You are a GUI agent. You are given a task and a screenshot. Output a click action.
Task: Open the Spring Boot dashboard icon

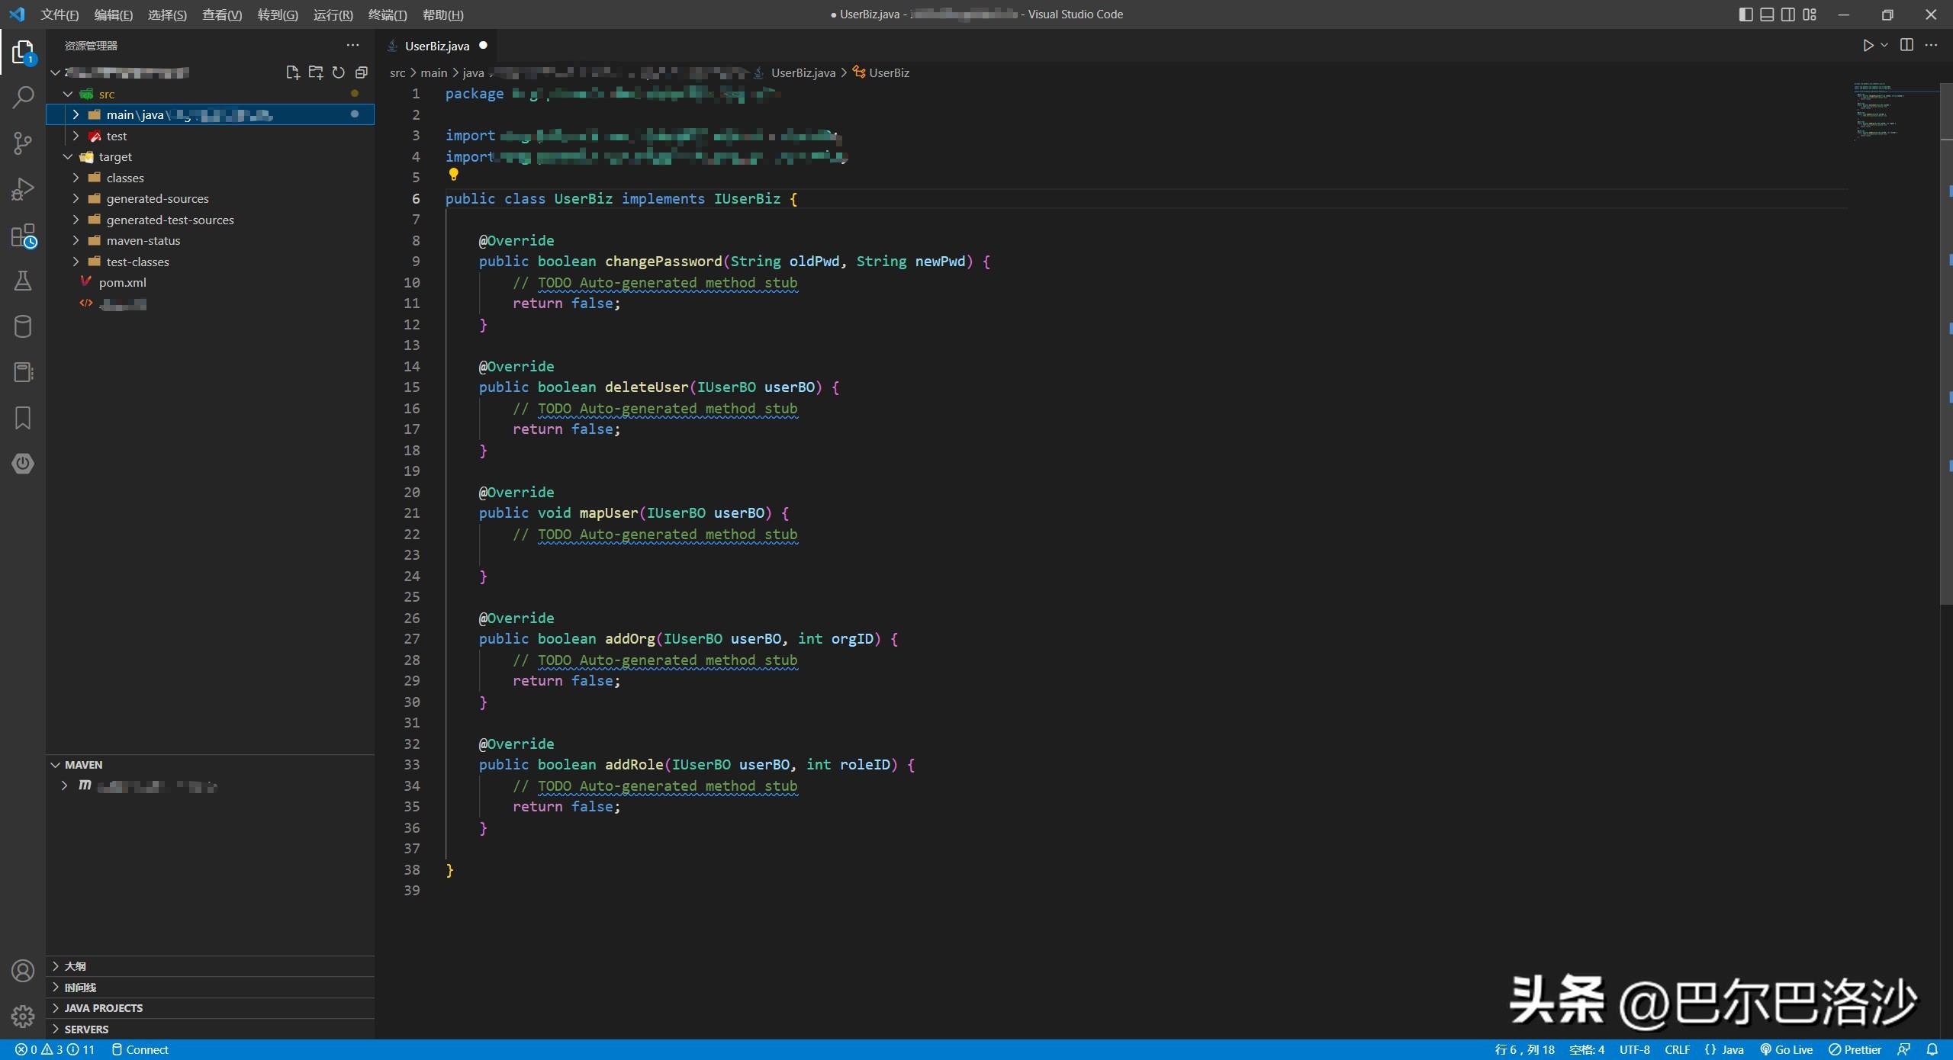tap(23, 464)
